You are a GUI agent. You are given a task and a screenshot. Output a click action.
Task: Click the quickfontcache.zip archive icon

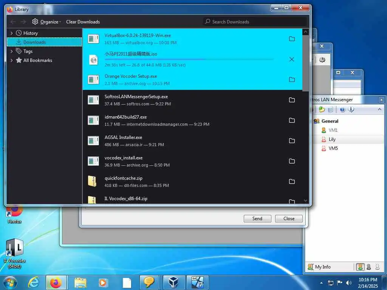point(92,181)
